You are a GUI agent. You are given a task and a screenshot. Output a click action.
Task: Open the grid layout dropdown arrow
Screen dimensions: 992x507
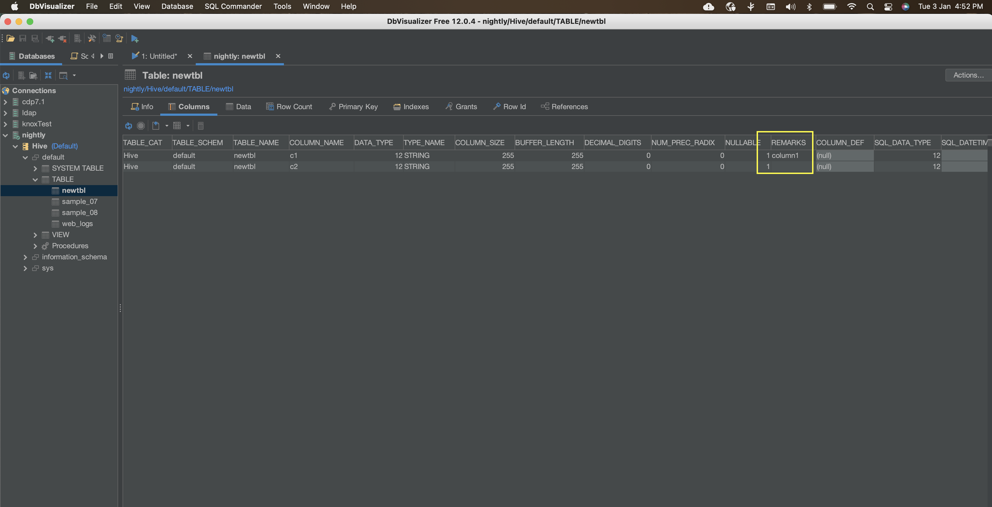point(188,126)
